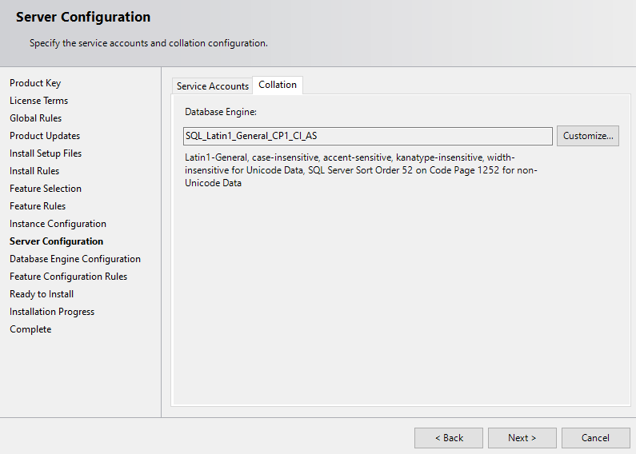Click the Customize... button
Screen dimensions: 636x454
588,136
